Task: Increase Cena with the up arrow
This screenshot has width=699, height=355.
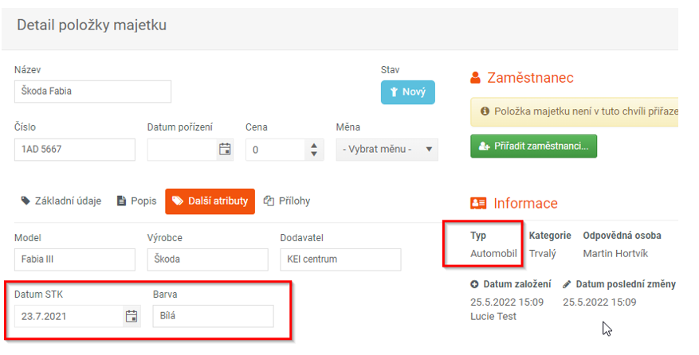Action: point(314,146)
